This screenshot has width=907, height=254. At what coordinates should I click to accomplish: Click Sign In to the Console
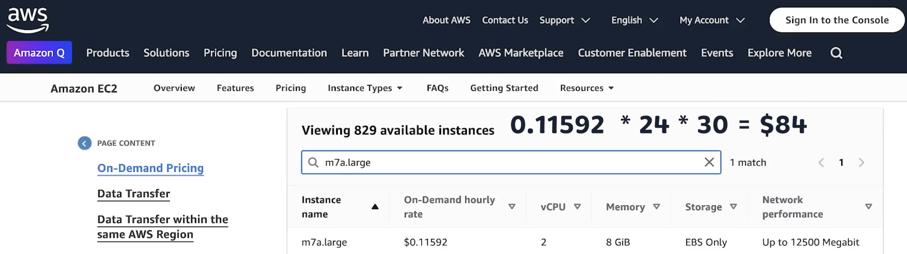point(836,20)
